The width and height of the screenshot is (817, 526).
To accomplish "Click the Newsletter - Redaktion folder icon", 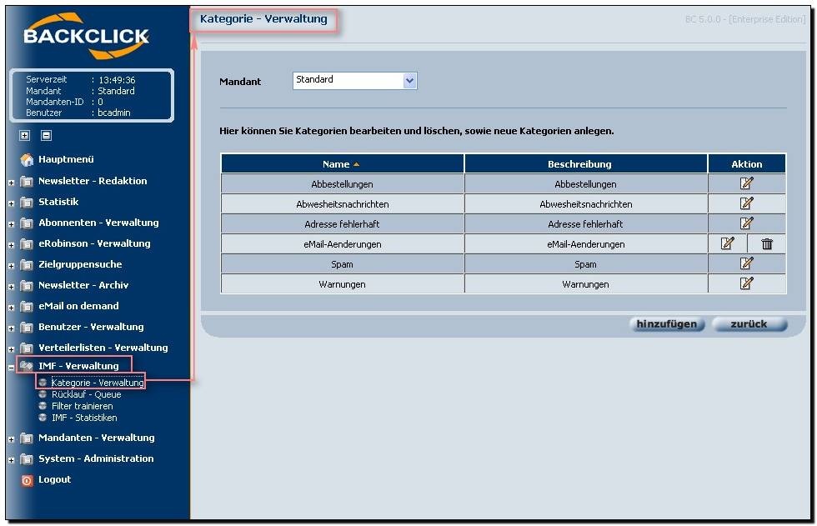I will click(x=26, y=181).
